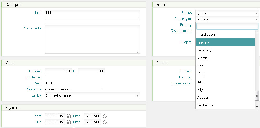Click the phase type search box
The height and width of the screenshot is (128, 260).
pos(227,26)
